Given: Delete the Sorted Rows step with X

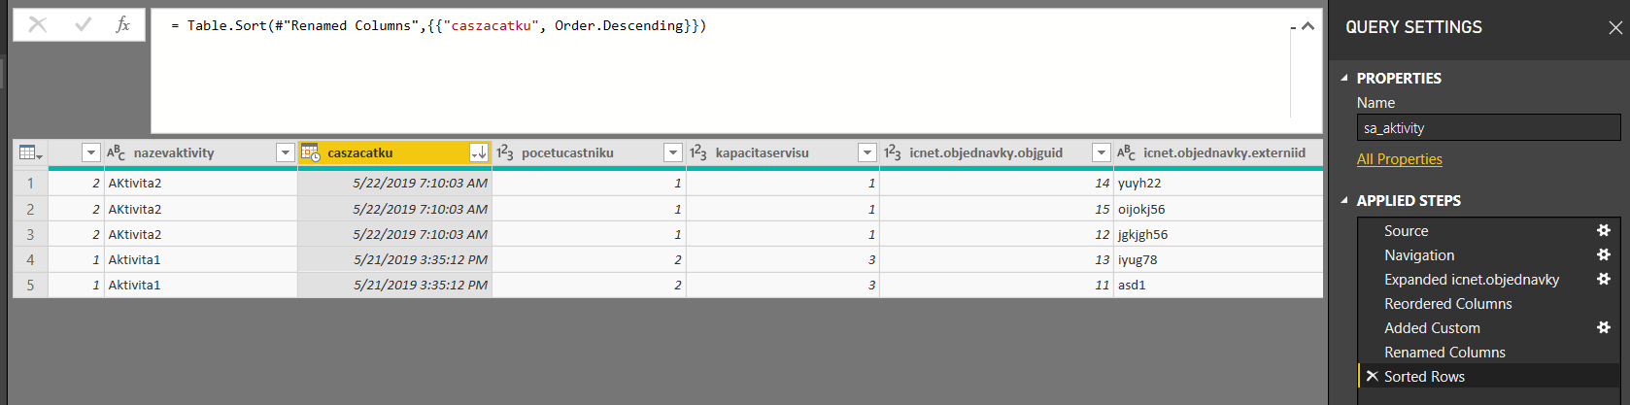Looking at the screenshot, I should (x=1372, y=376).
